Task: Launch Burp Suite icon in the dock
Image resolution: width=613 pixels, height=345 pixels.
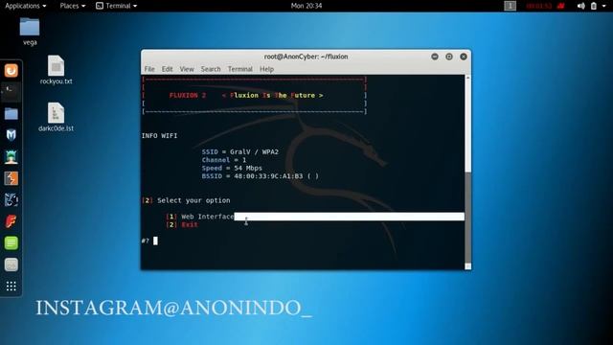Action: 11,179
